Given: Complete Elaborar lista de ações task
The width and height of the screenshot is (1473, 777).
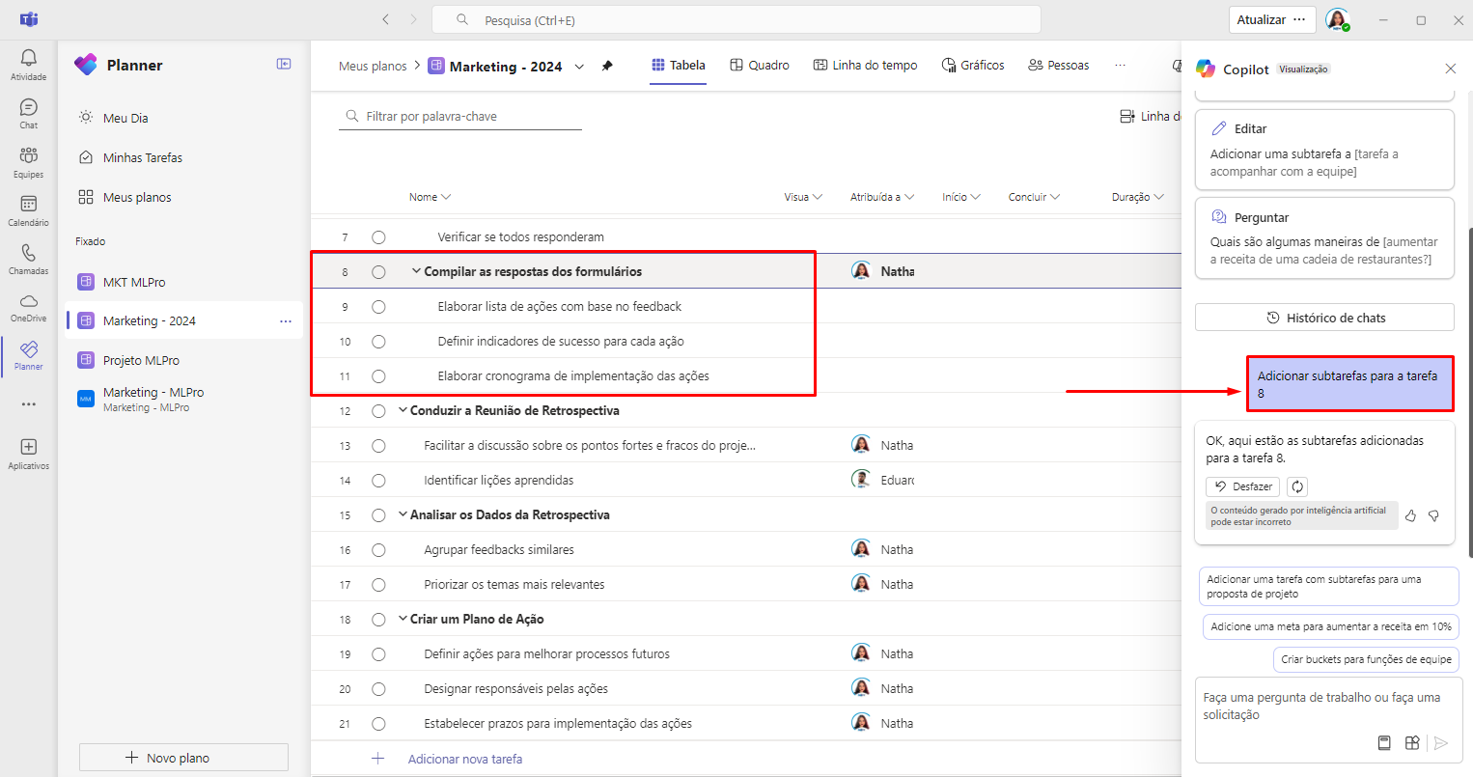Looking at the screenshot, I should click(378, 307).
